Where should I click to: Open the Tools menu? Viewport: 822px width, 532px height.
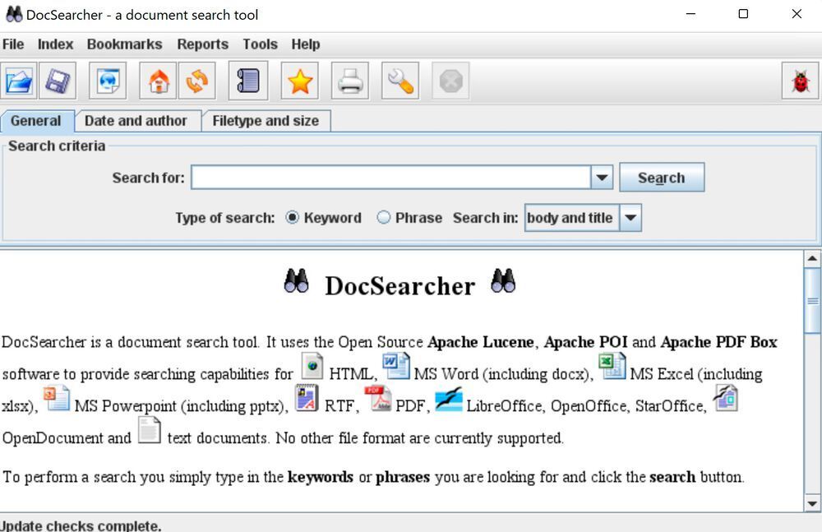[x=260, y=44]
